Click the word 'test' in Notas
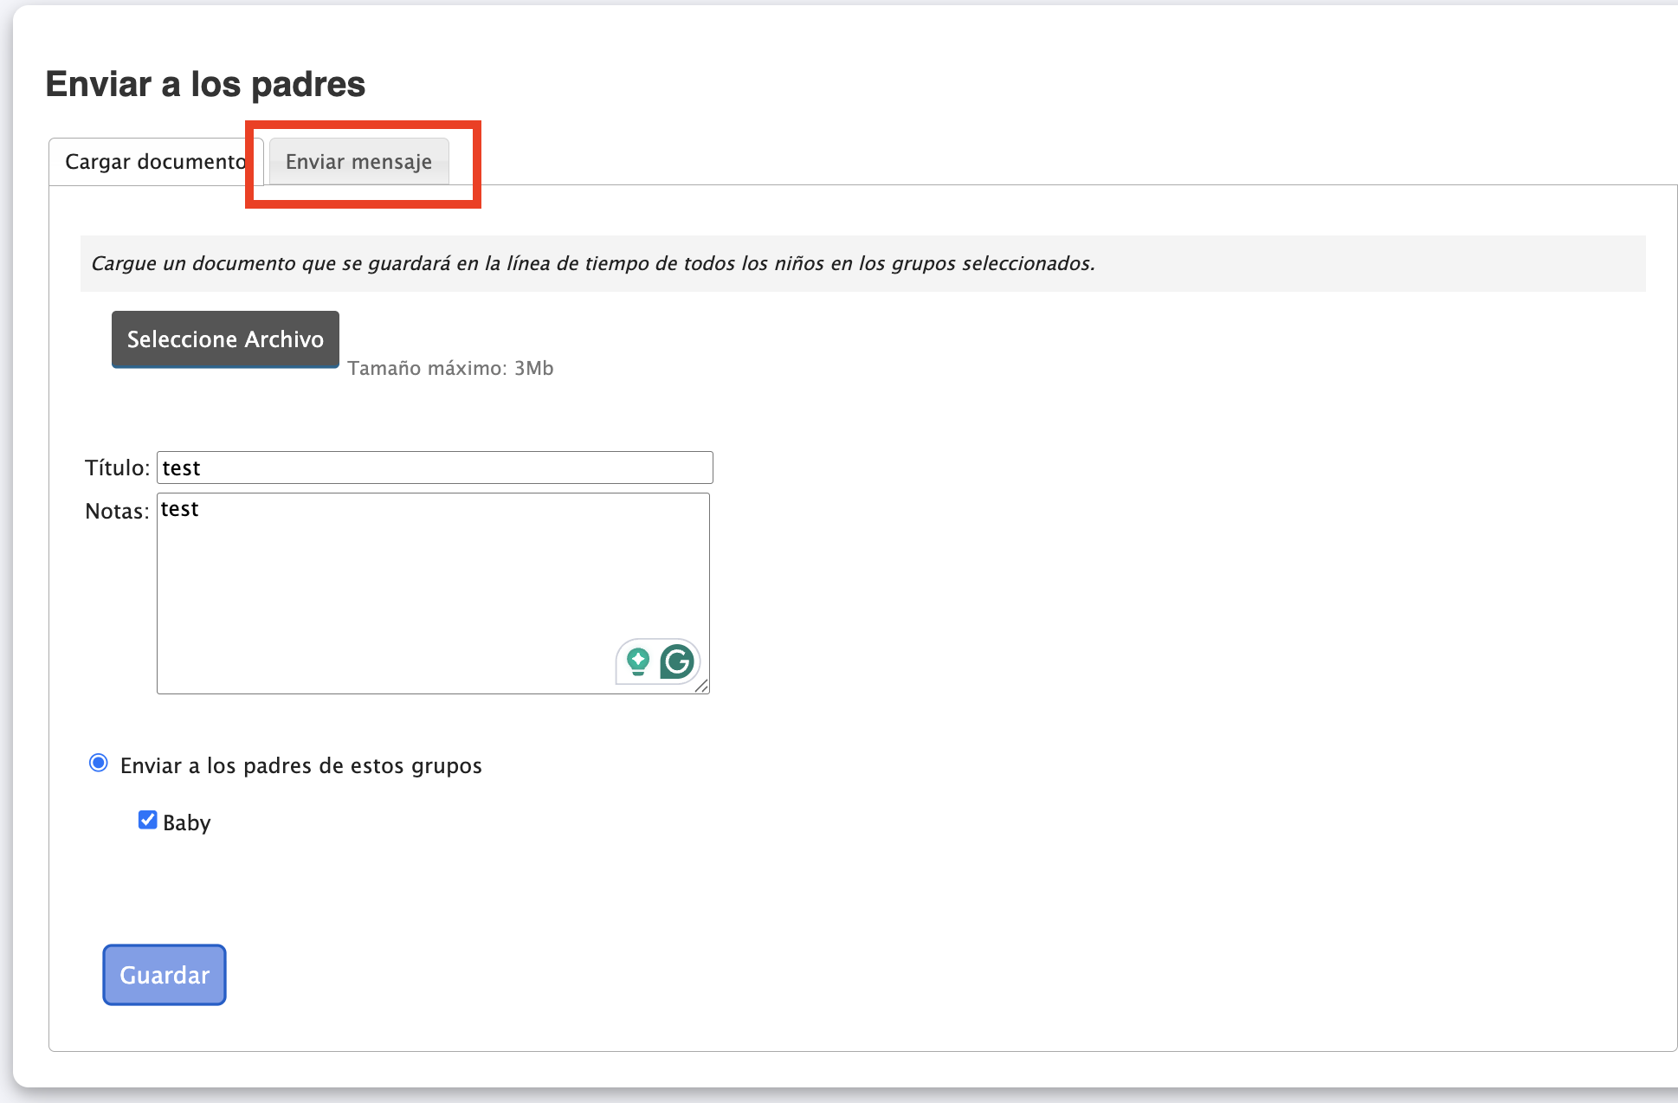The width and height of the screenshot is (1678, 1103). (180, 509)
